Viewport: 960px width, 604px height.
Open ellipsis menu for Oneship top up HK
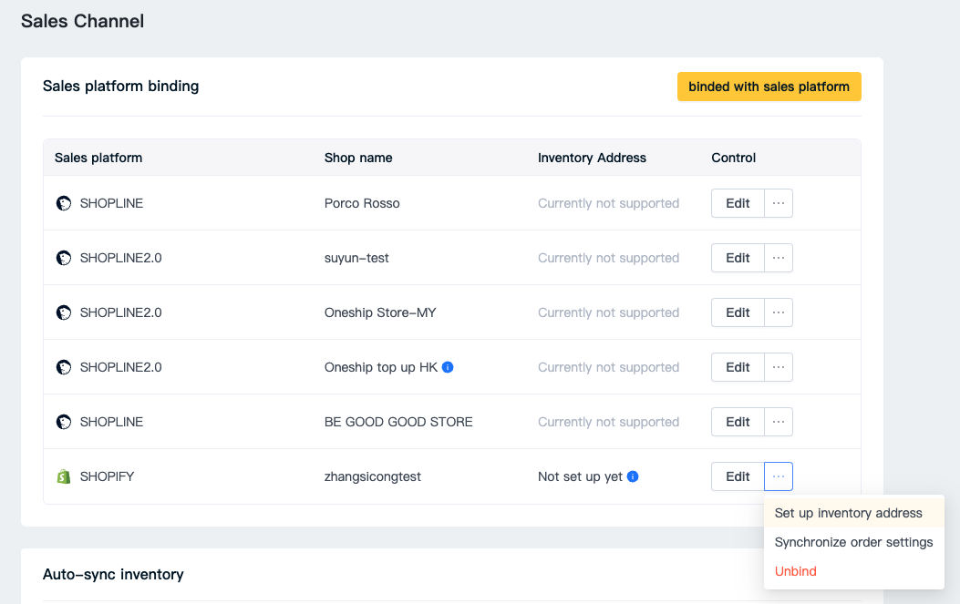tap(779, 367)
